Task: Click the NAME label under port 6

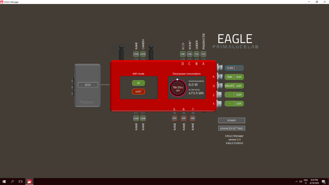Action: [184, 127]
